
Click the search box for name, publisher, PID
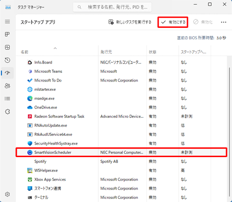(112, 7)
